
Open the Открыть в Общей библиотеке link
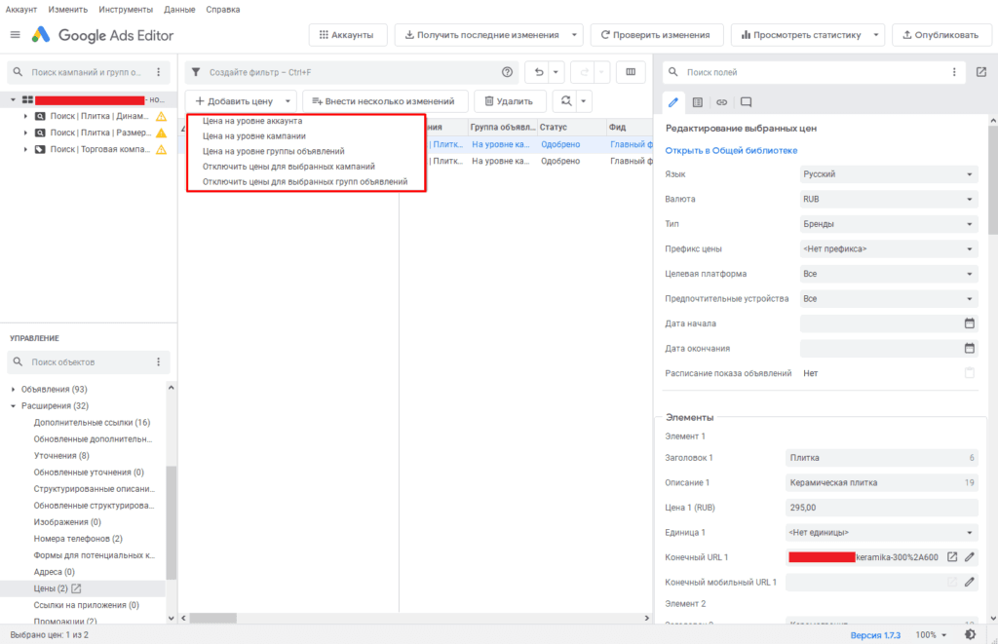731,151
